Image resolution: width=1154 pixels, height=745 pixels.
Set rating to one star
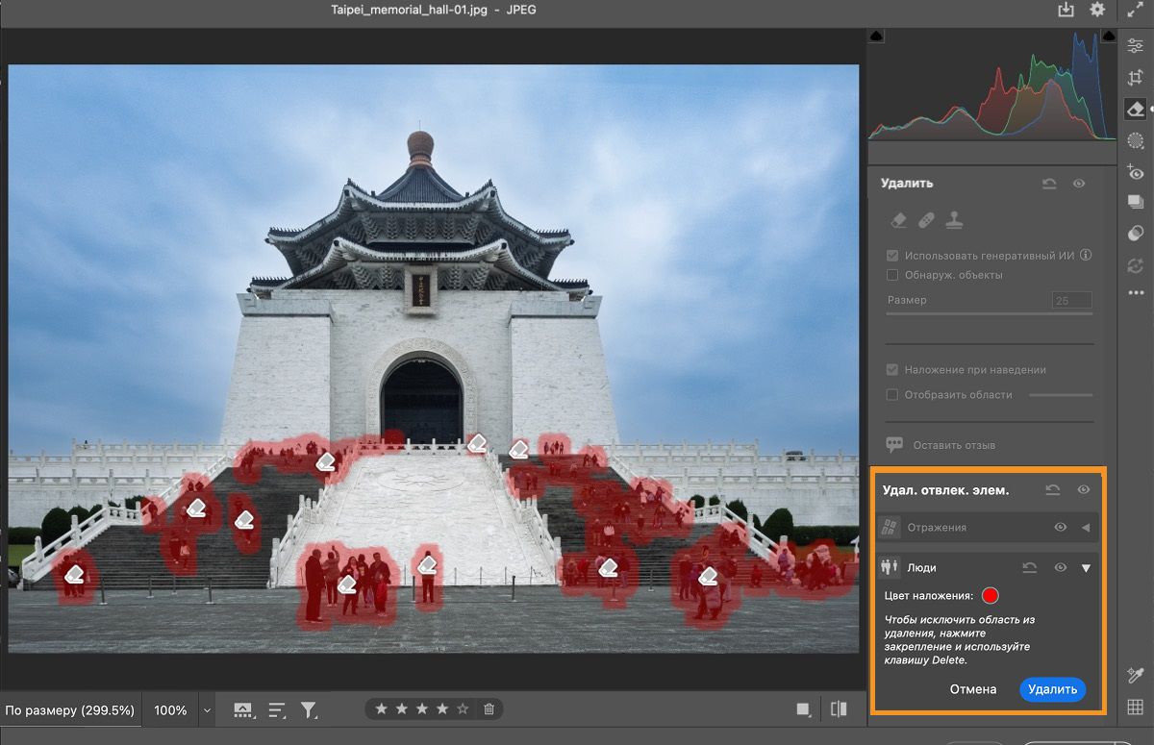click(382, 709)
